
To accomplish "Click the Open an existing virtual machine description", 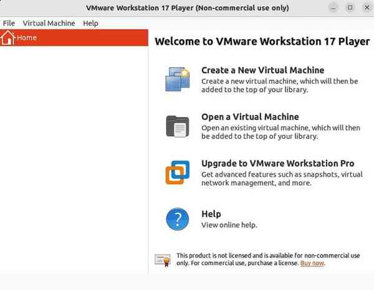I will 280,132.
